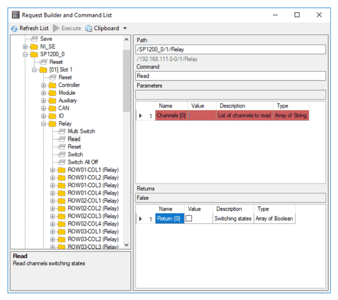338x300 pixels.
Task: Expand the ROW02-COL2 (Relay) node
Action: click(52, 209)
